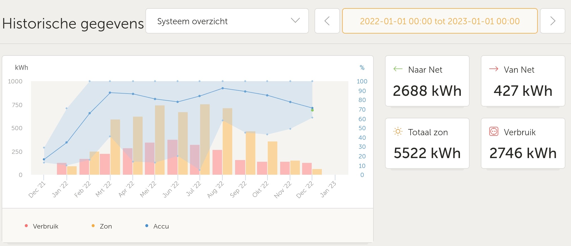Image resolution: width=571 pixels, height=246 pixels.
Task: Click the sun icon beside Totaal zon
Action: coord(398,132)
